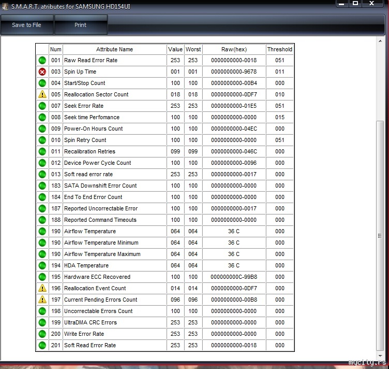Click the red error icon for Spin Up Time
Screen dimensions: 389x369
(42, 72)
